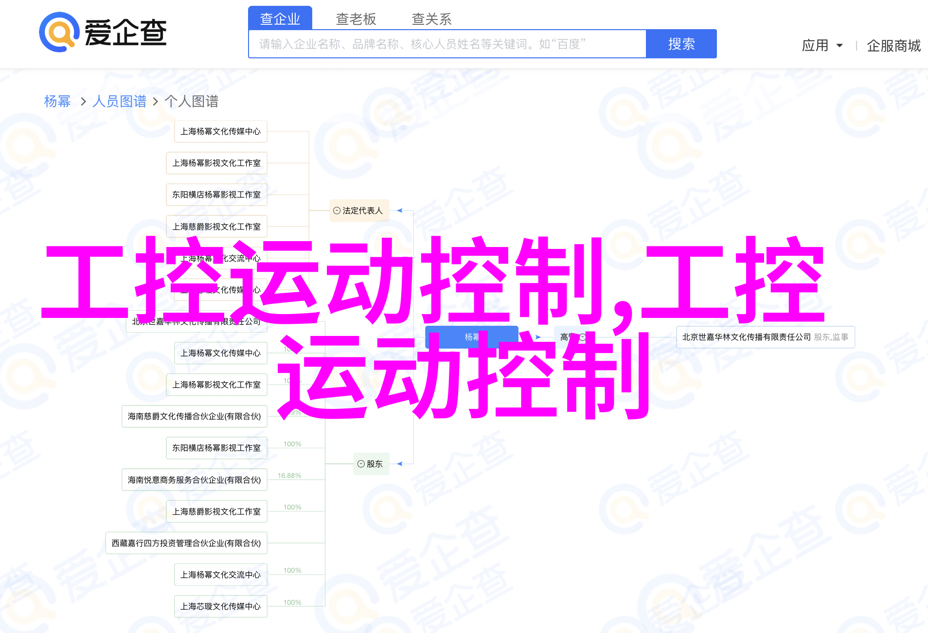Click 100% label beside 上海芯璇文化传媒中心

tap(292, 602)
